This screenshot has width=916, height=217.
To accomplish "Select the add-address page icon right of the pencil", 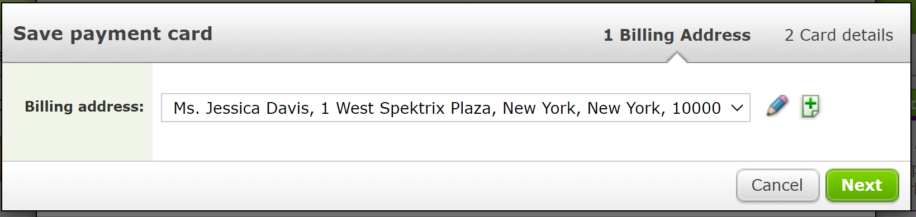I will pyautogui.click(x=810, y=106).
